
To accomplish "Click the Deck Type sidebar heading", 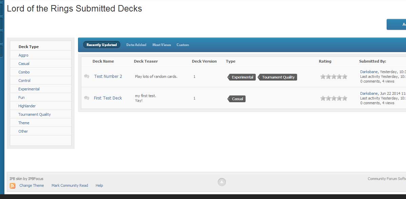I will tap(28, 46).
